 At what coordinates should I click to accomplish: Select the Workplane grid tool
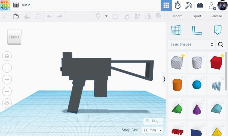click(x=176, y=30)
